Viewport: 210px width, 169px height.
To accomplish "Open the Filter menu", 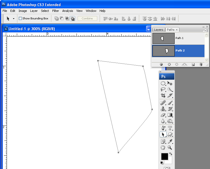I will (x=56, y=11).
